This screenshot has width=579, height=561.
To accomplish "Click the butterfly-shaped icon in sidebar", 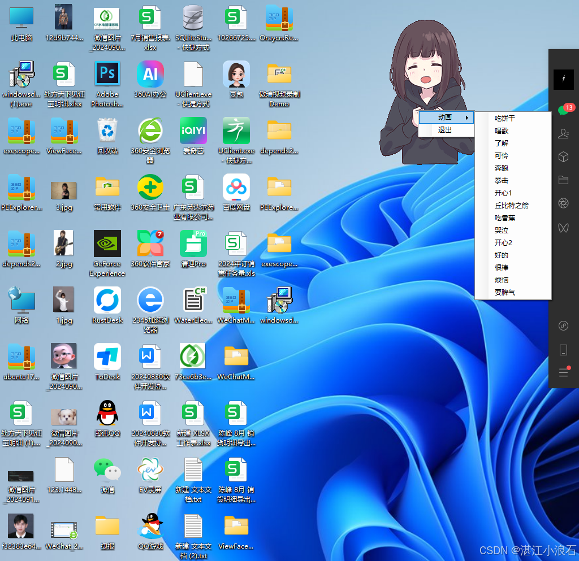I will point(564,228).
